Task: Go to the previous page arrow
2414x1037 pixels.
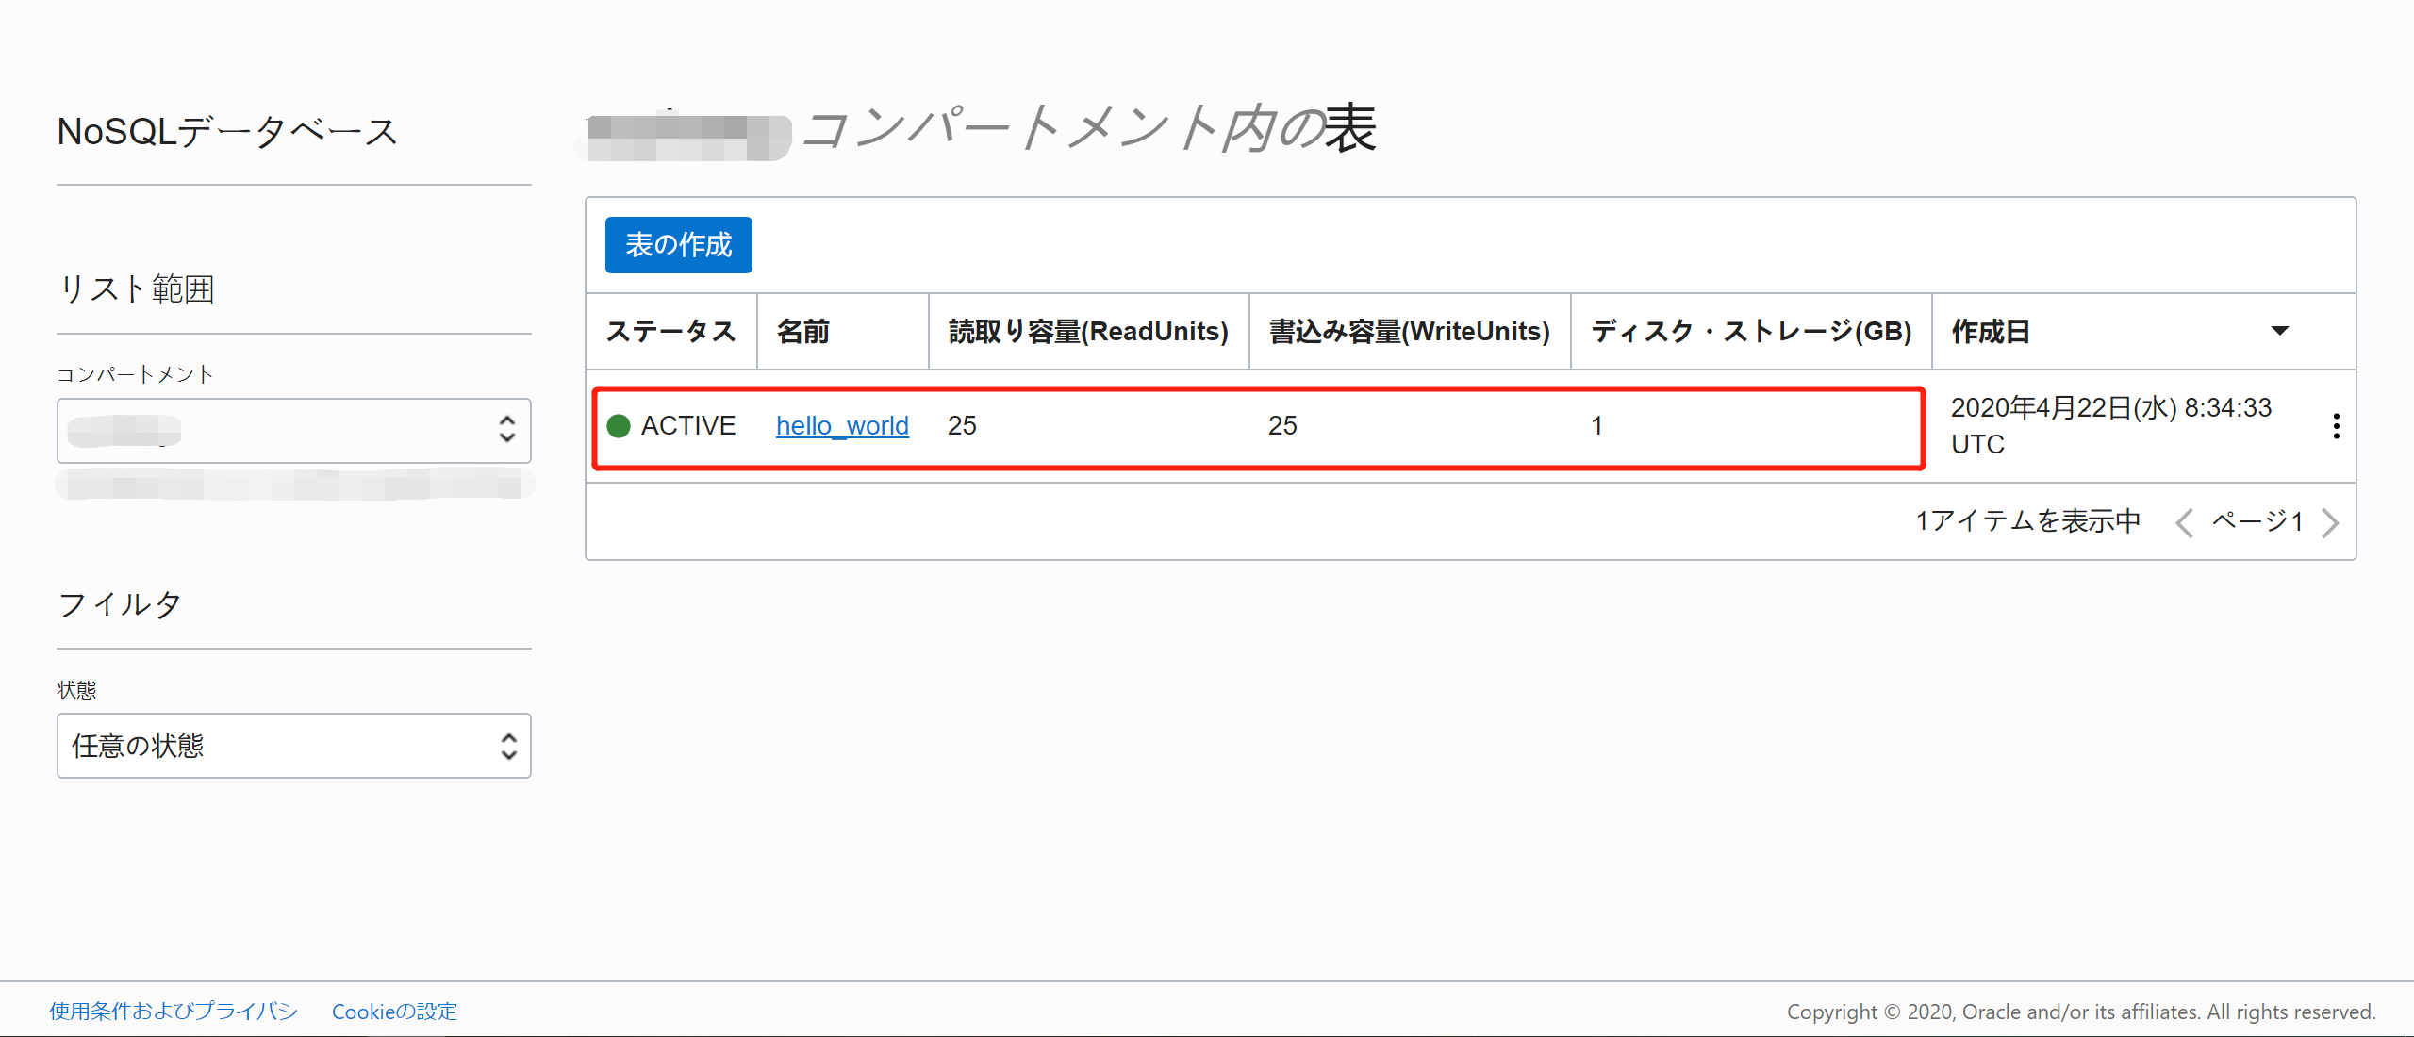Action: coord(2185,522)
